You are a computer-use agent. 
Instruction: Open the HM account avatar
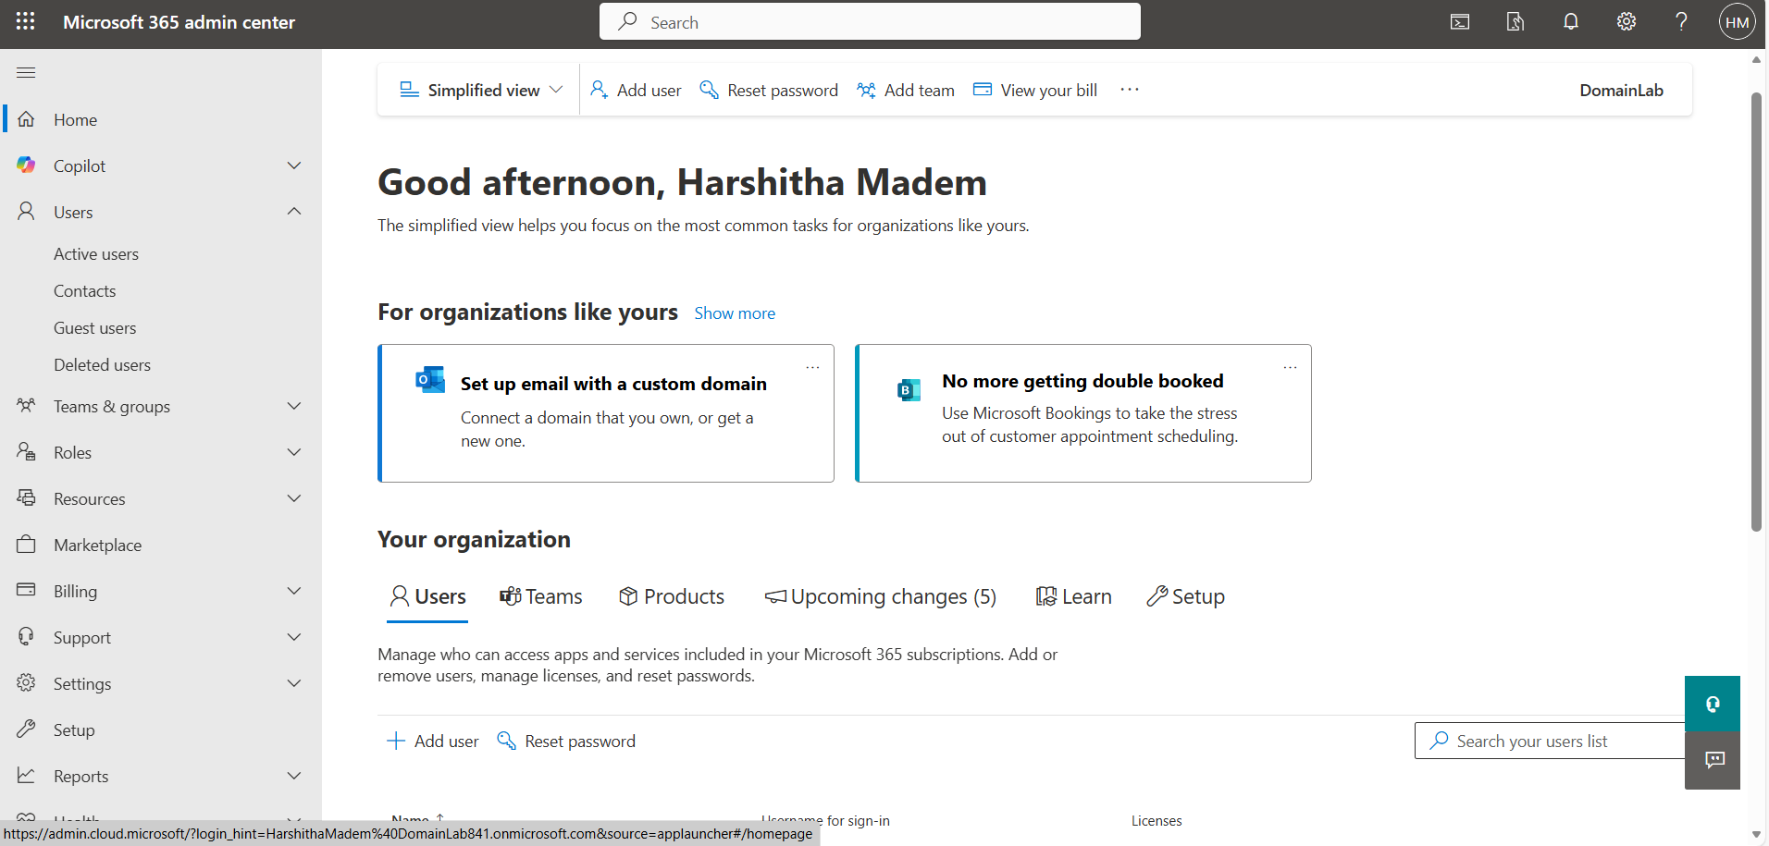(x=1737, y=22)
